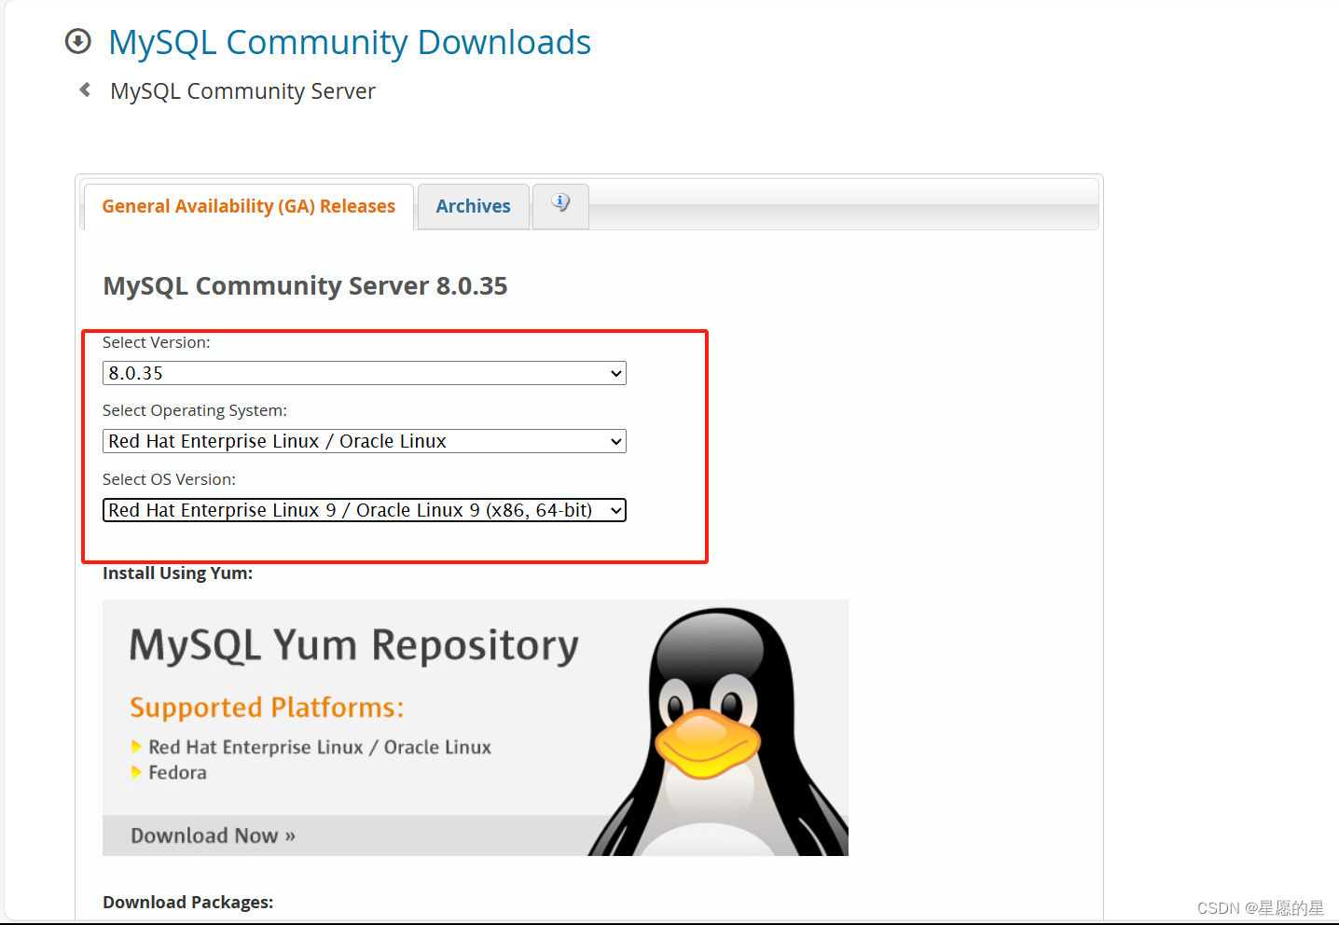Open the info balloon tab beside Archives
The width and height of the screenshot is (1339, 925).
[559, 201]
